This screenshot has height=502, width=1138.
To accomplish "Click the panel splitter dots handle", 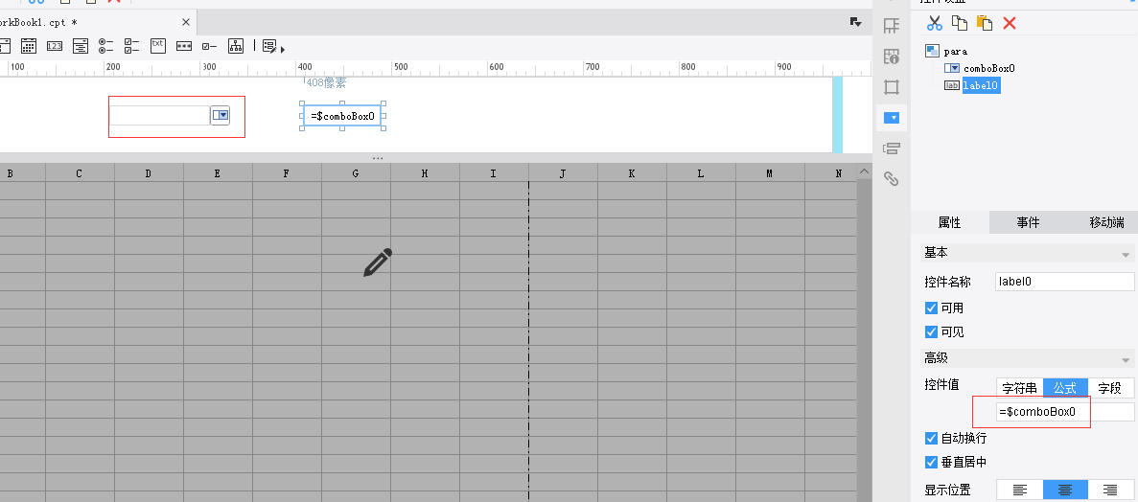I will click(378, 157).
